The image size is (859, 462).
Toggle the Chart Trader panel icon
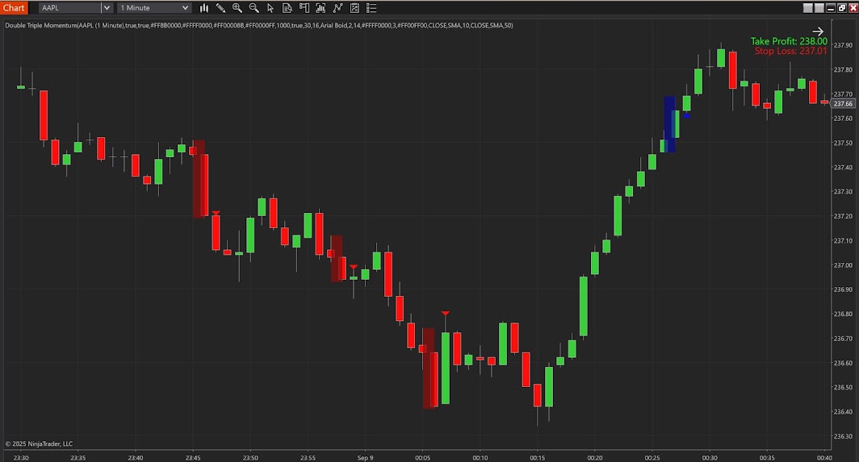point(304,8)
